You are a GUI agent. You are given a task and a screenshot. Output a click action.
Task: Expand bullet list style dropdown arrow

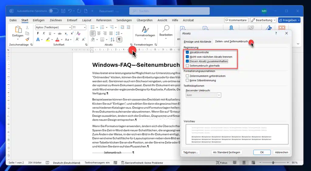pos(97,27)
